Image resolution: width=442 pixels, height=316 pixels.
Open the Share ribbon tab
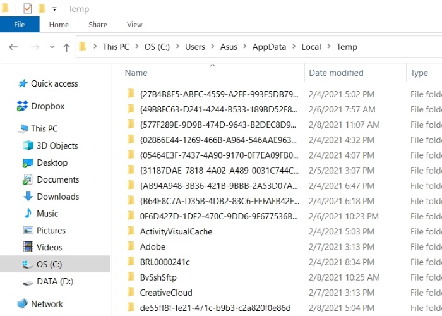coord(98,25)
